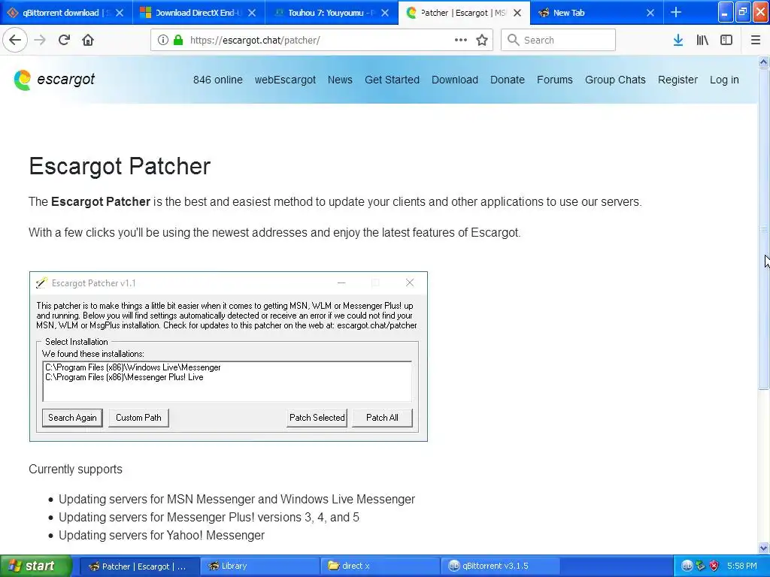Open the Get Started nav link
This screenshot has width=770, height=577.
tap(392, 80)
